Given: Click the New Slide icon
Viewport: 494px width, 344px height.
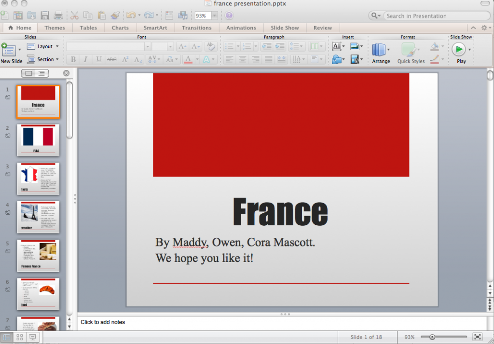Looking at the screenshot, I should tap(9, 50).
